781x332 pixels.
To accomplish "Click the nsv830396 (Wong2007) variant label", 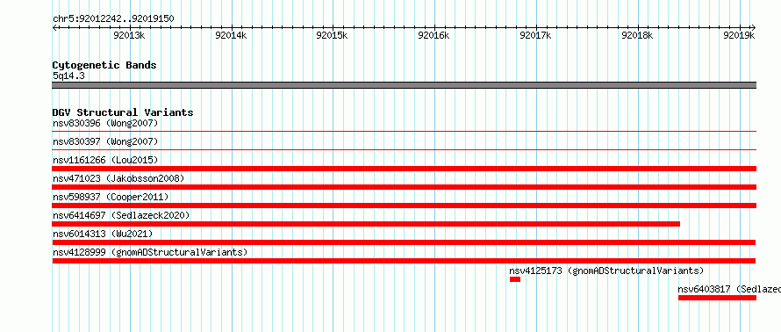I will coord(105,123).
